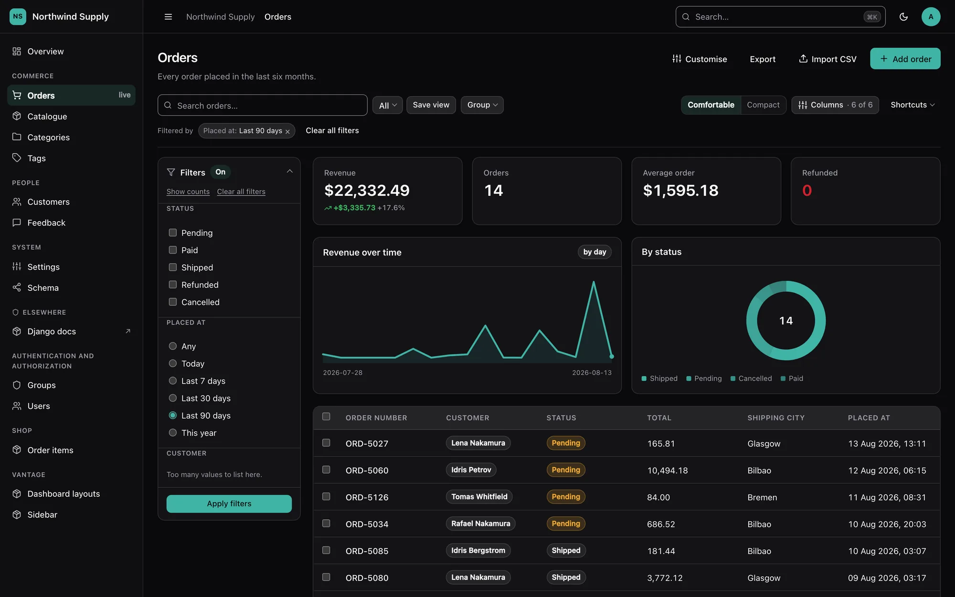Check the Pending status filter

click(x=173, y=233)
